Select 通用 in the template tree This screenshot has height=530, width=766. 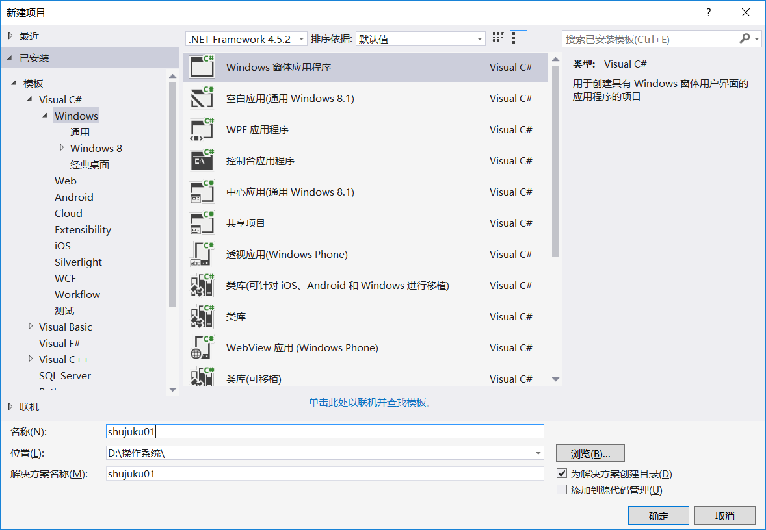pos(79,132)
